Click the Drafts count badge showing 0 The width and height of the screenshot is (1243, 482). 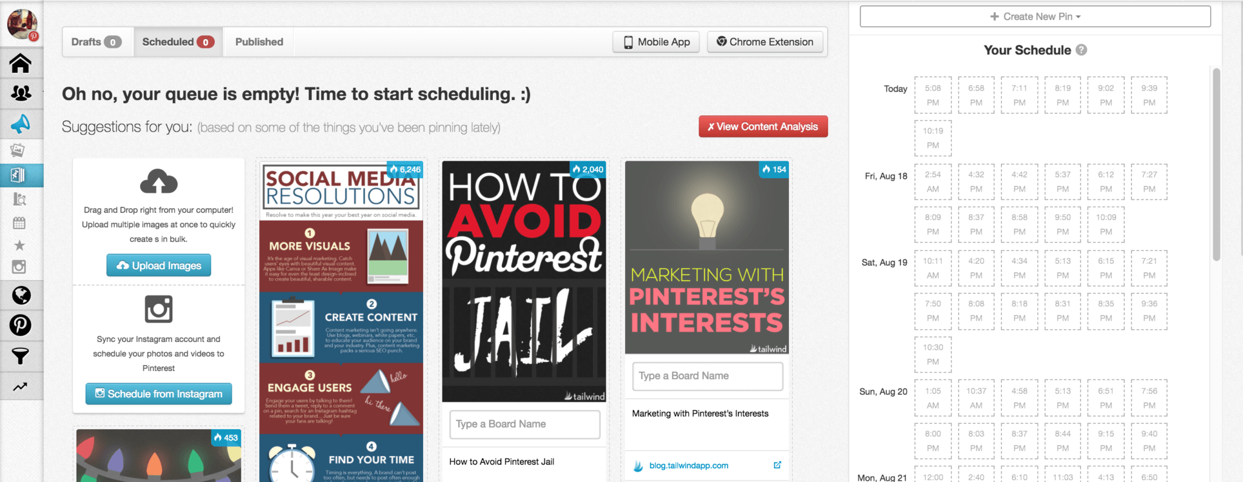pos(112,42)
